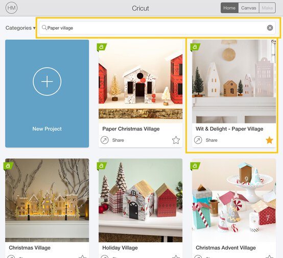The width and height of the screenshot is (283, 258).
Task: Clear the Paper village search text
Action: [x=270, y=28]
